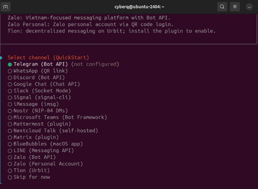Select the Mattermost (plugin) option
Screen dimensions: 258x189
[x=10, y=124]
